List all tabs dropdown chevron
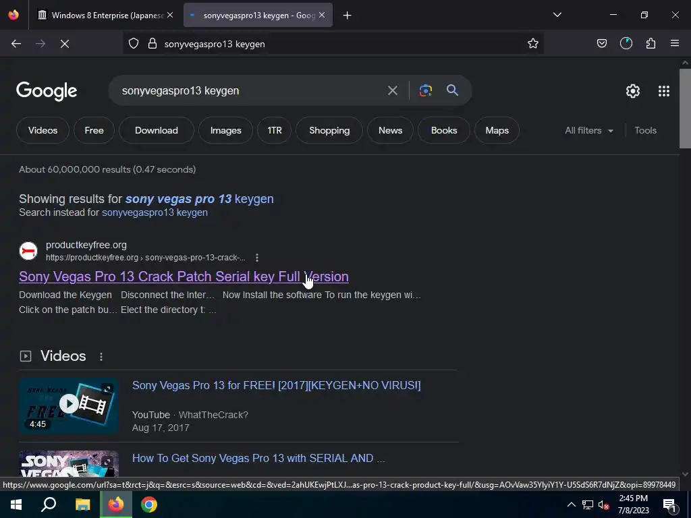691x518 pixels. 557,15
